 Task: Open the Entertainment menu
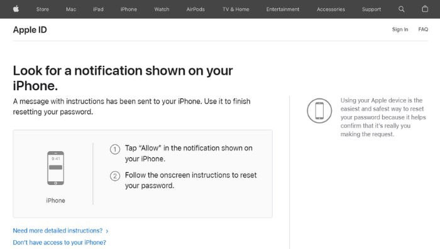[x=283, y=9]
